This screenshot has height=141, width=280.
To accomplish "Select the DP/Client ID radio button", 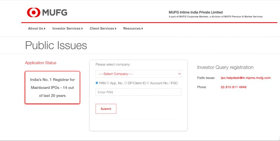I will pos(126,83).
